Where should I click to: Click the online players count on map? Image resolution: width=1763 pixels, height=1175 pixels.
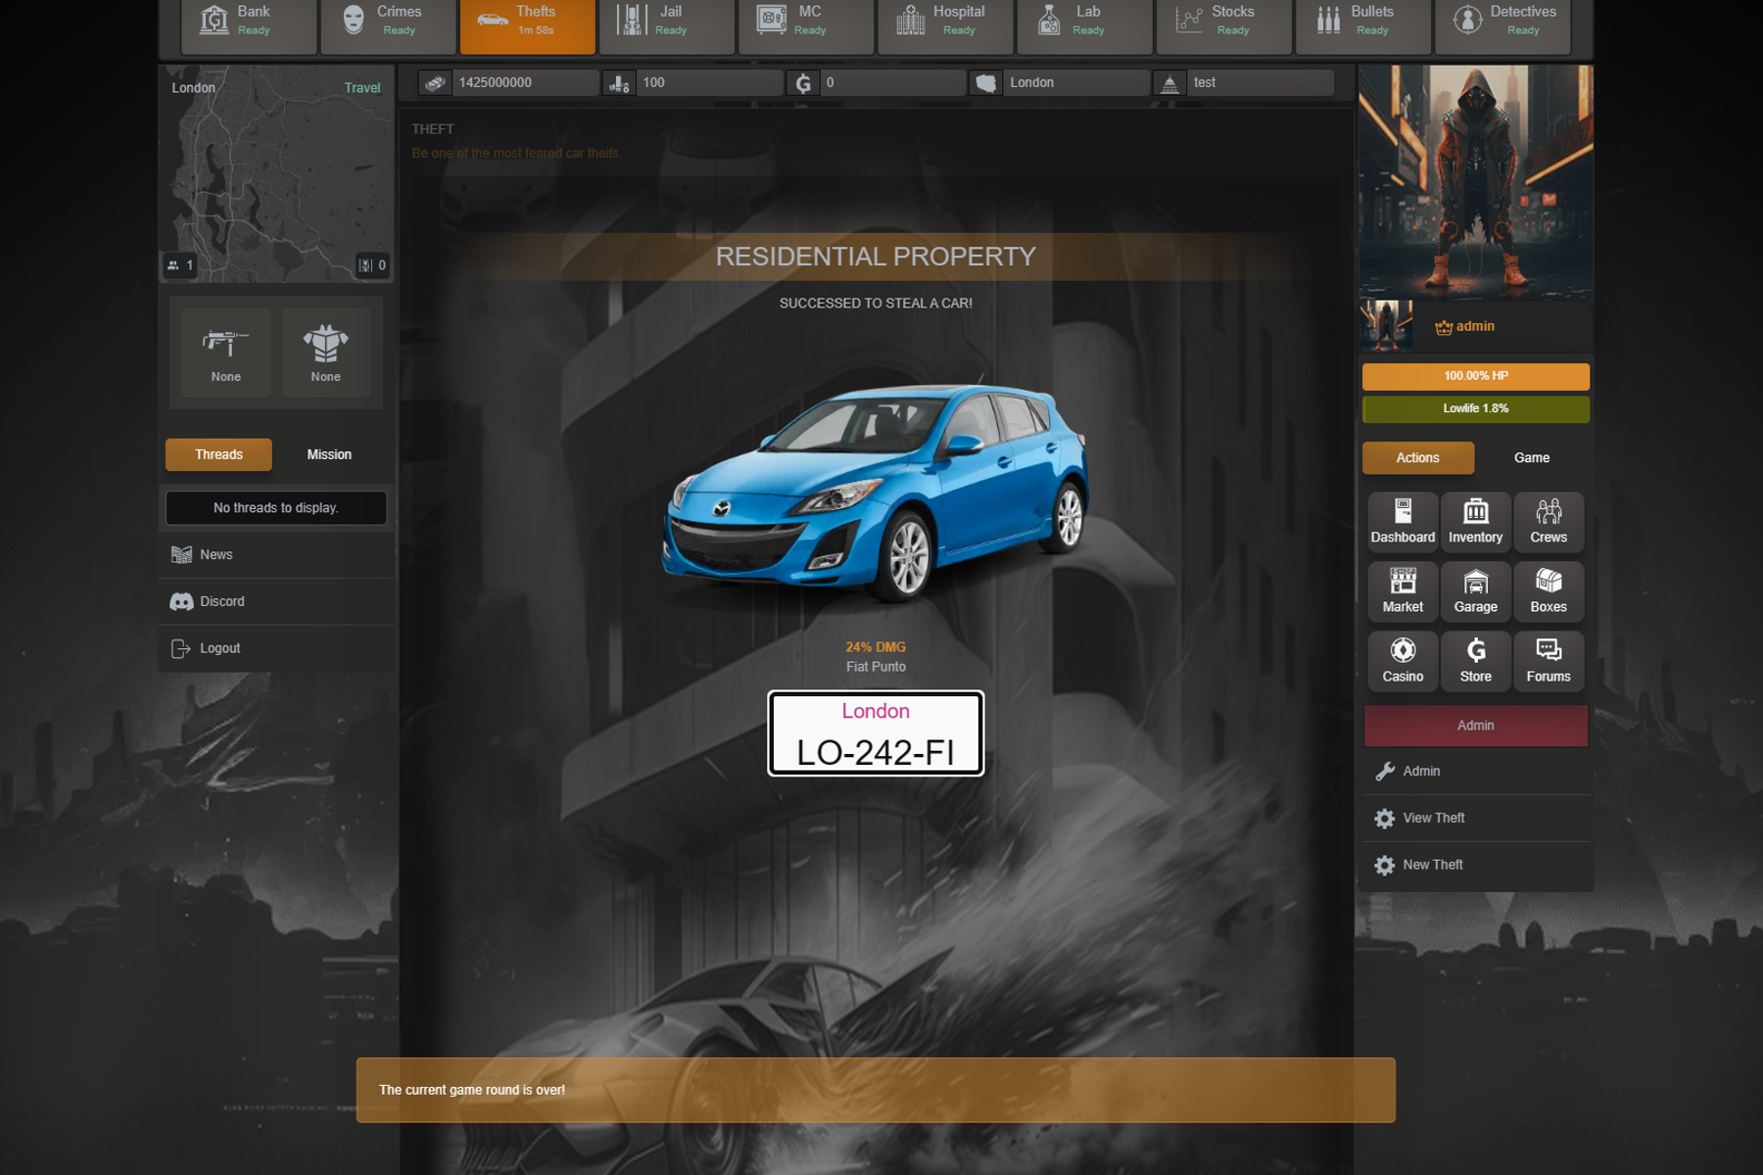coord(180,265)
